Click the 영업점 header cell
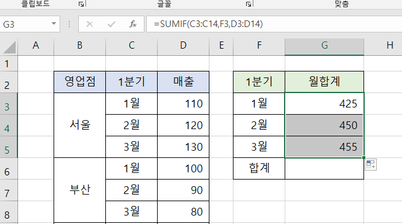This screenshot has width=402, height=224. pos(79,82)
